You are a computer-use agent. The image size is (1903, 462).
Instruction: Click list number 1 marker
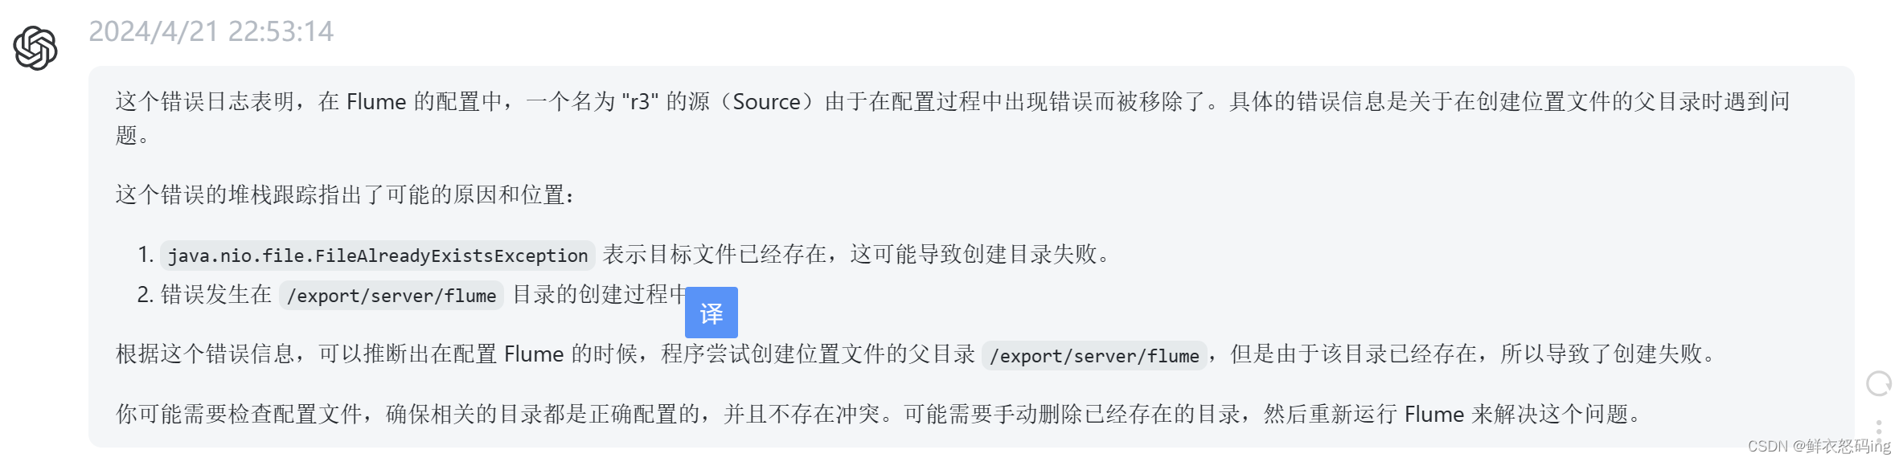pos(146,255)
